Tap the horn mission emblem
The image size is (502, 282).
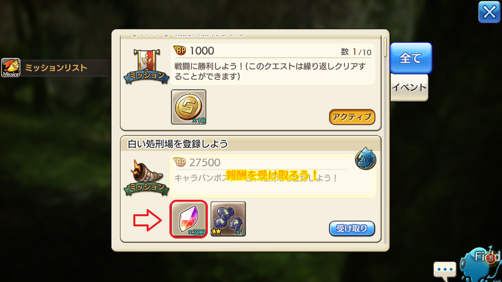click(x=144, y=178)
